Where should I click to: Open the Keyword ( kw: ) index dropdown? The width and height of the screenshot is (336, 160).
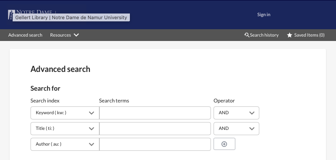click(65, 113)
